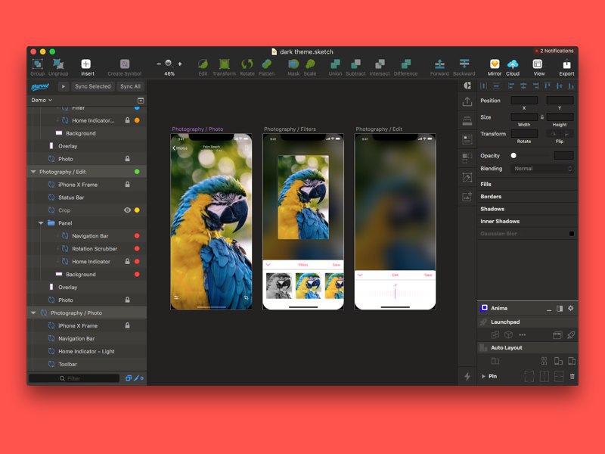Select the black-and-white filter thumbnail
Viewport: 605px width, 454px height.
tap(278, 286)
